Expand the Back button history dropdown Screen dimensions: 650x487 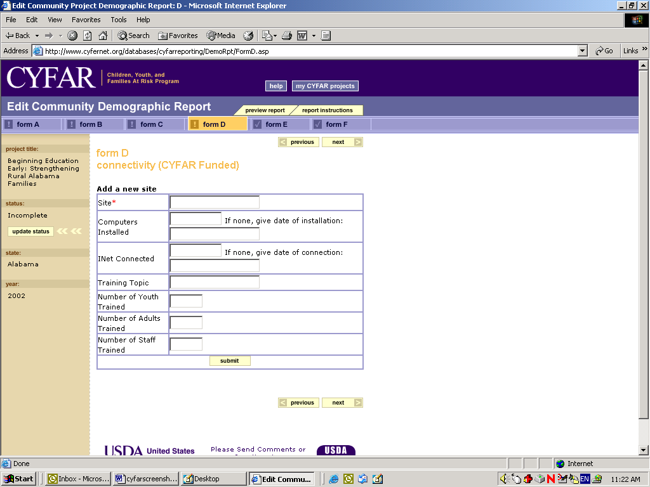click(37, 36)
